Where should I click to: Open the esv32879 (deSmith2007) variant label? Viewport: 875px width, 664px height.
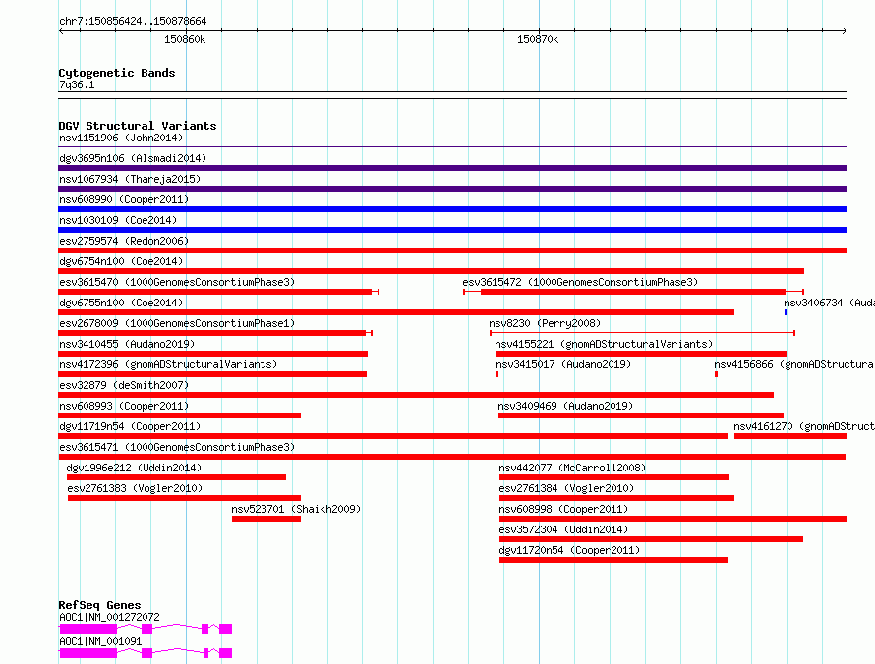124,385
